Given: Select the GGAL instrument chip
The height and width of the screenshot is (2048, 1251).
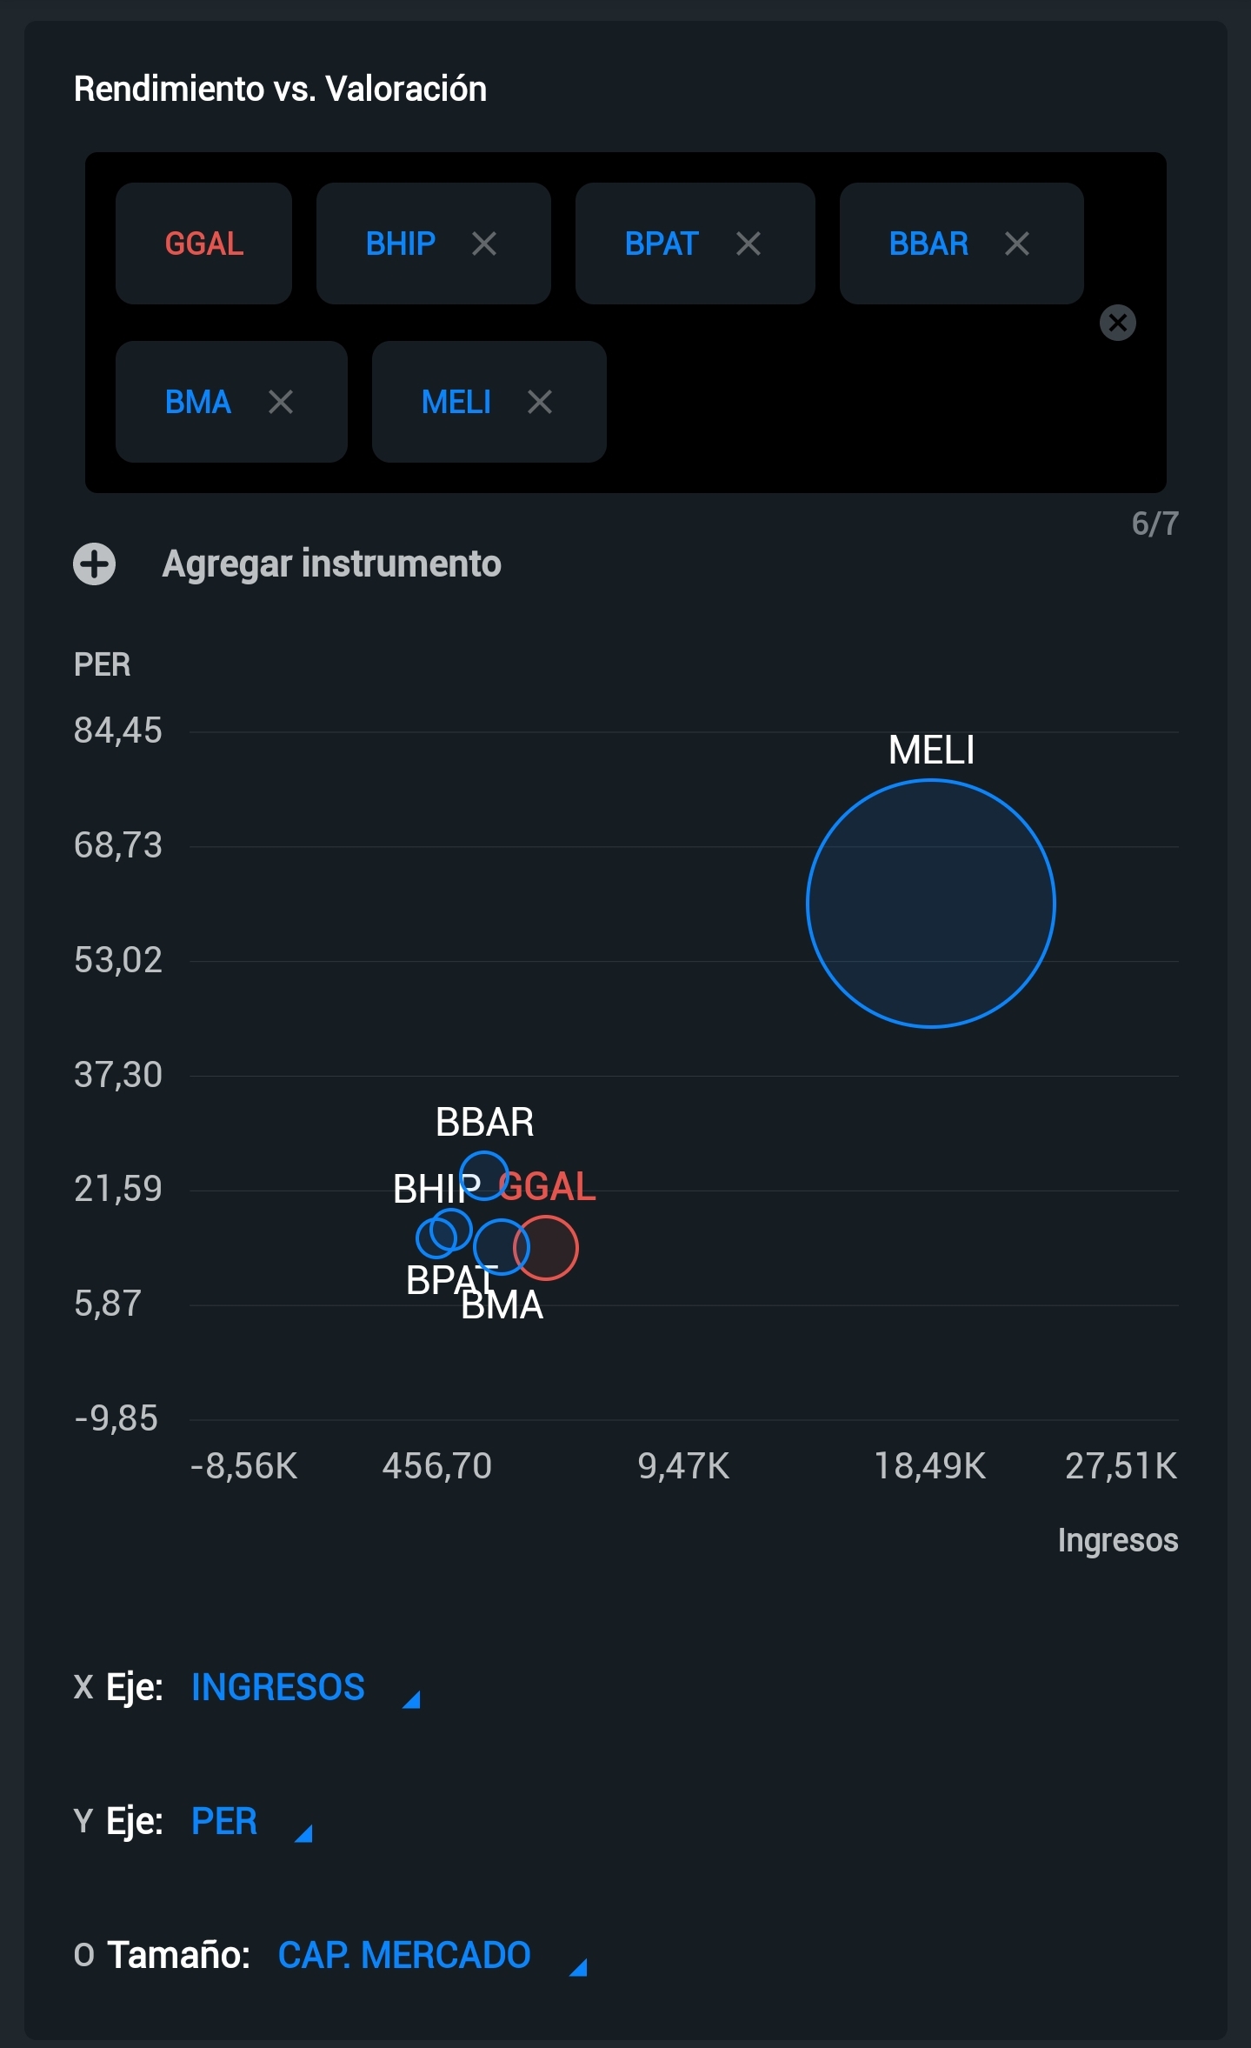Looking at the screenshot, I should [204, 243].
